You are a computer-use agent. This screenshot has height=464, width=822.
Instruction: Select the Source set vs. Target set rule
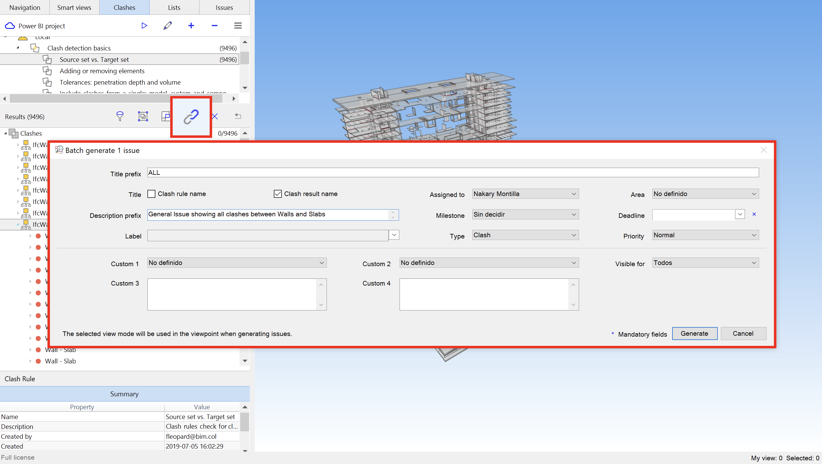119,60
